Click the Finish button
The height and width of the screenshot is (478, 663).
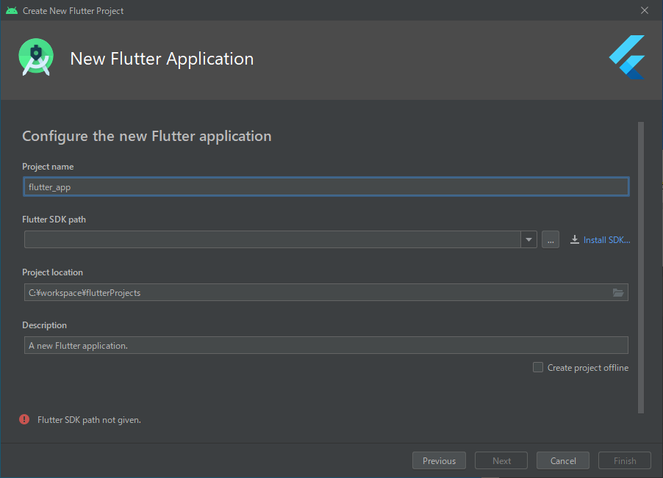point(625,460)
